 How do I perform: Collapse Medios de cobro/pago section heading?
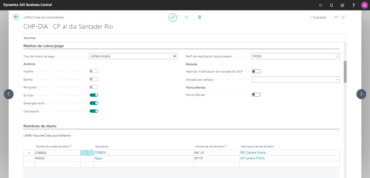click(44, 46)
